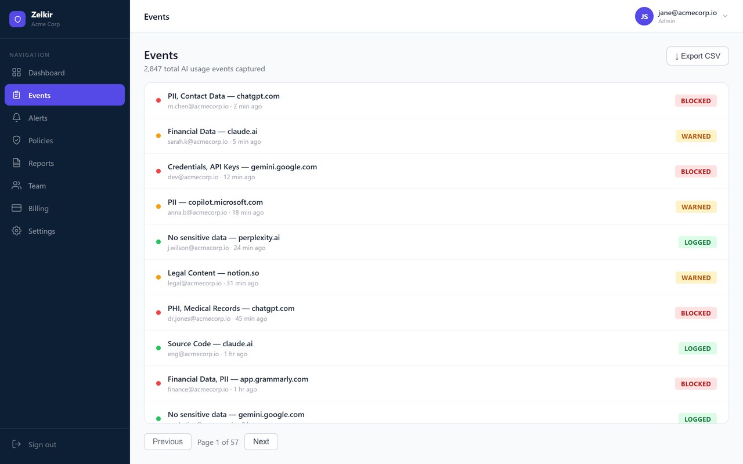Click the Team people icon
The height and width of the screenshot is (464, 743).
pyautogui.click(x=17, y=186)
